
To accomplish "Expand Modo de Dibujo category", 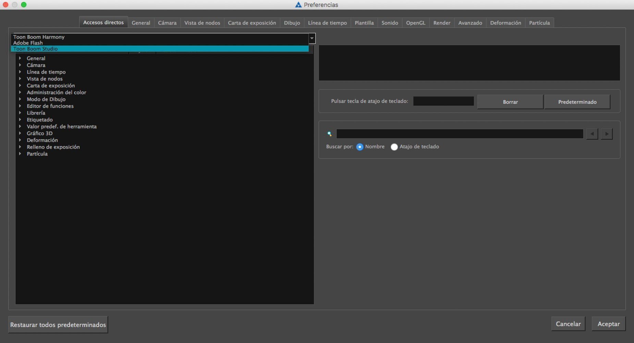I will click(20, 99).
